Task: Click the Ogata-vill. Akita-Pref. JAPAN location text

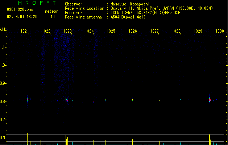Action: tap(162, 8)
